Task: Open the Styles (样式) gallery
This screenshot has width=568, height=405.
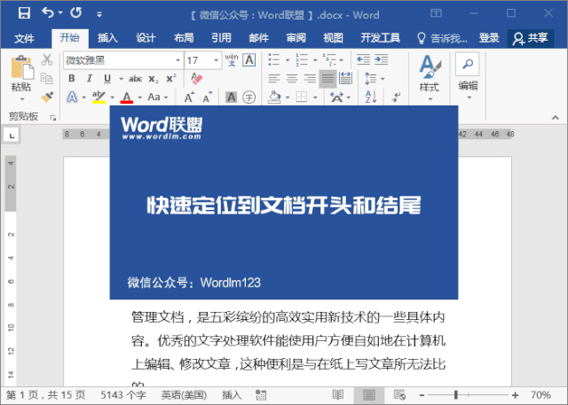Action: [430, 74]
